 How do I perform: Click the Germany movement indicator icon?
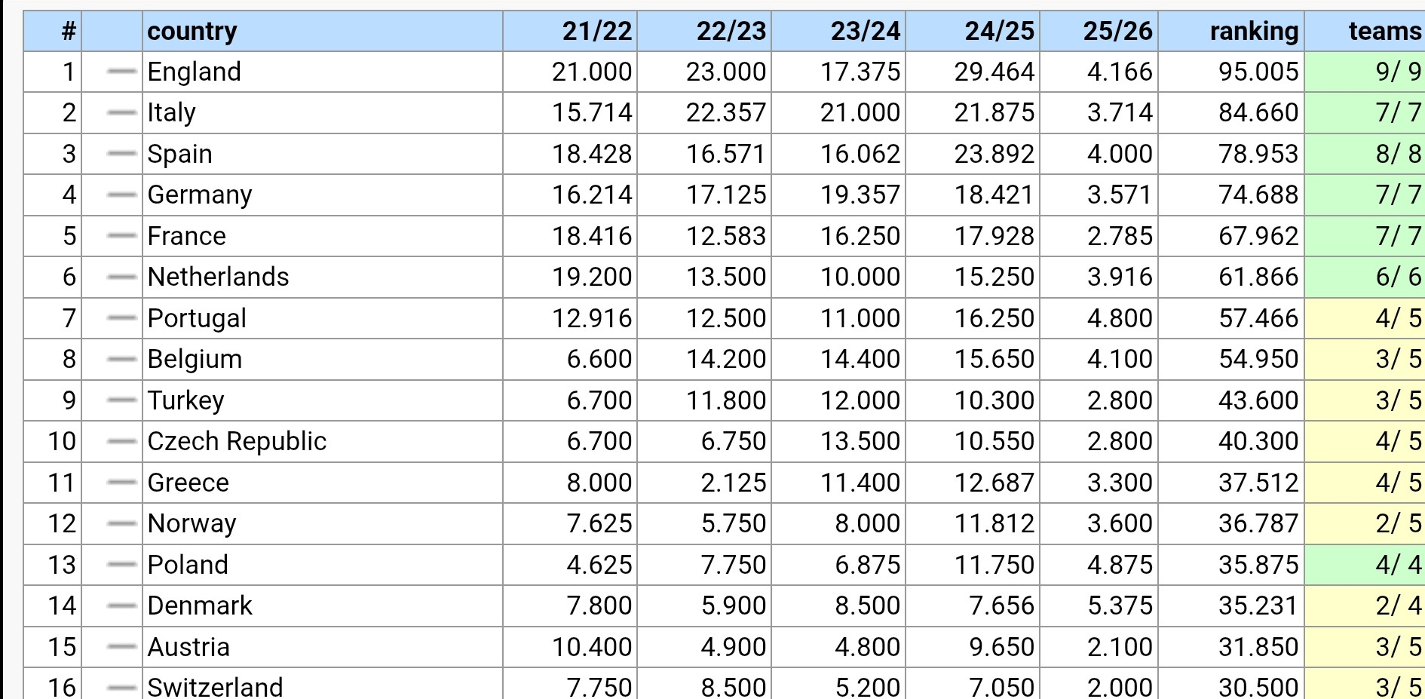tap(121, 195)
